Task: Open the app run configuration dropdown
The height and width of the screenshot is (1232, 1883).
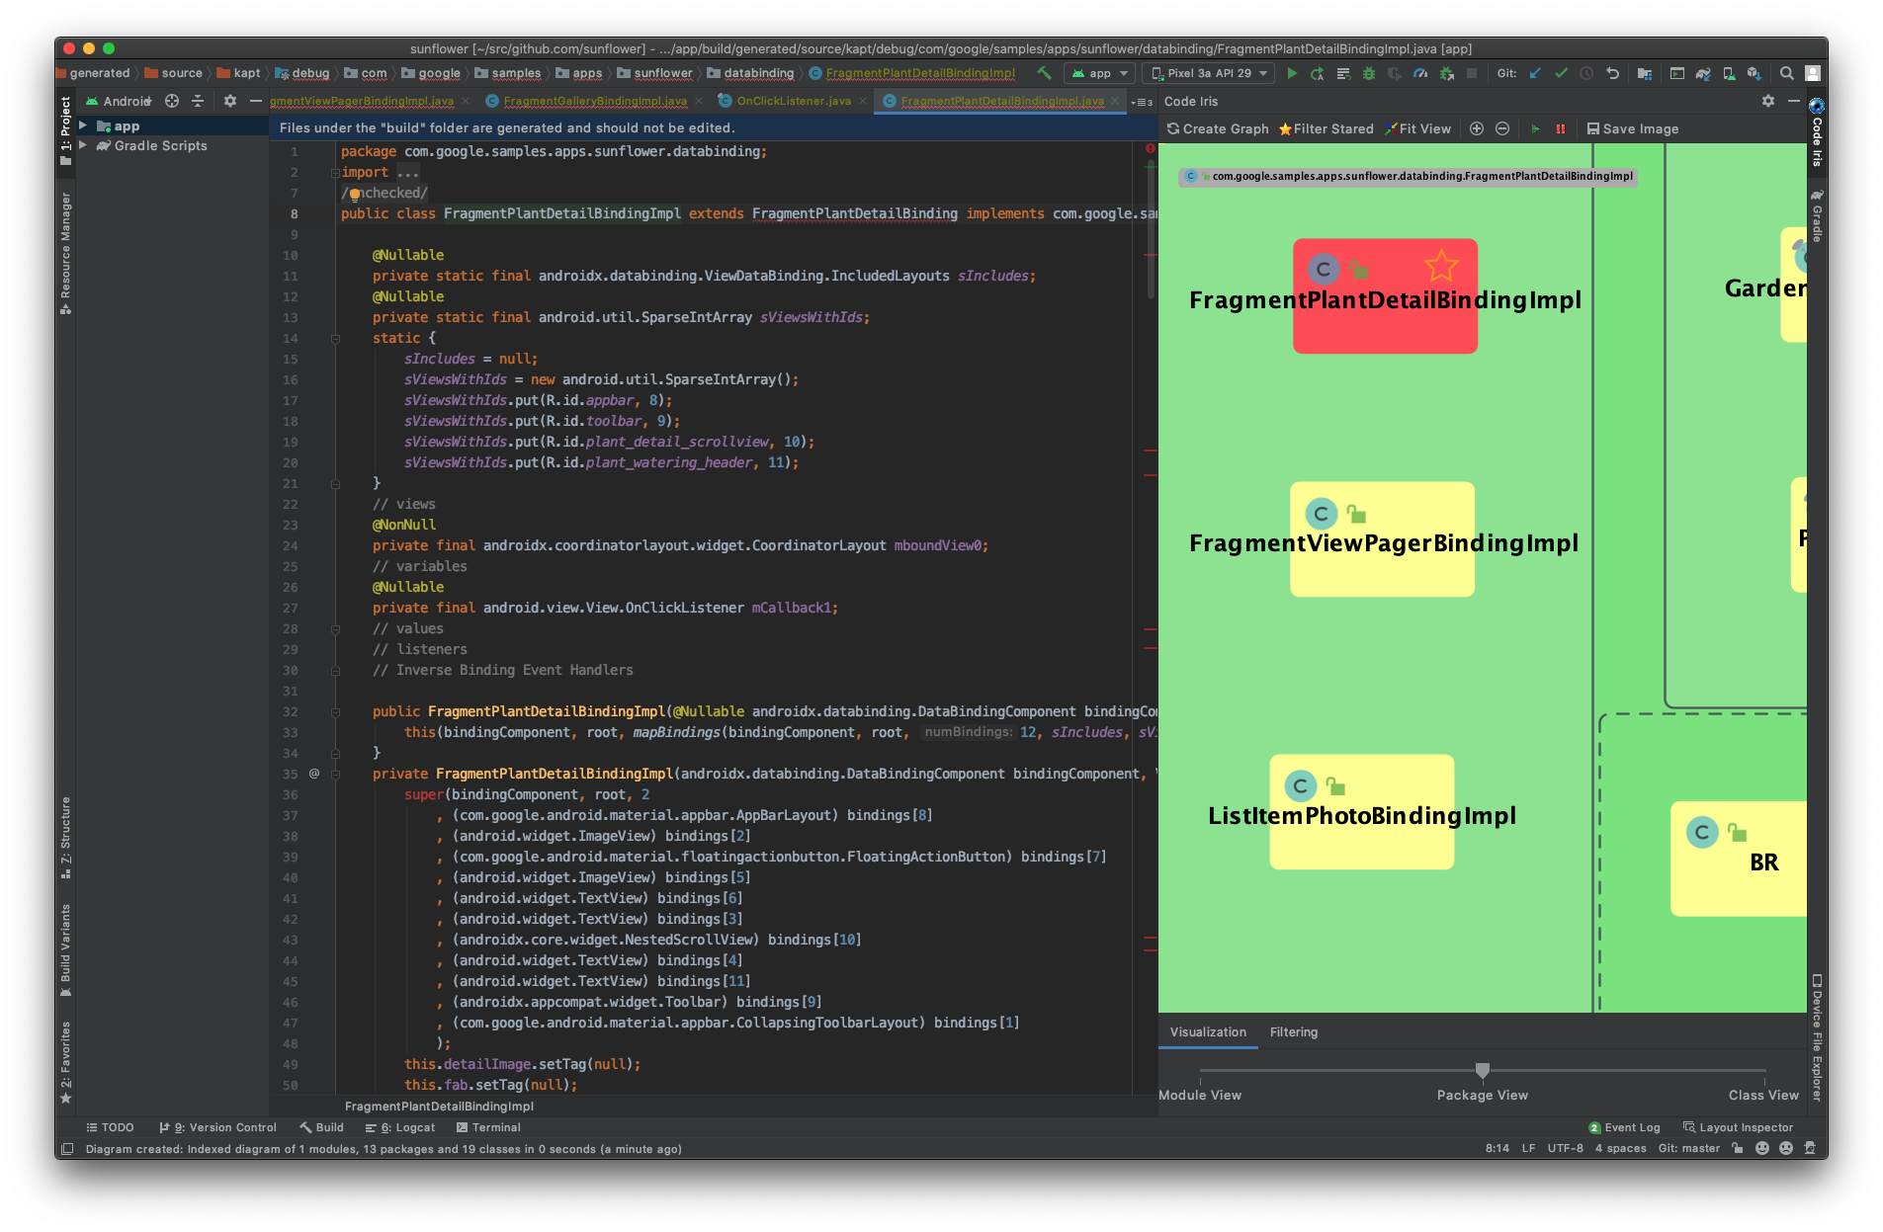Action: [x=1099, y=73]
